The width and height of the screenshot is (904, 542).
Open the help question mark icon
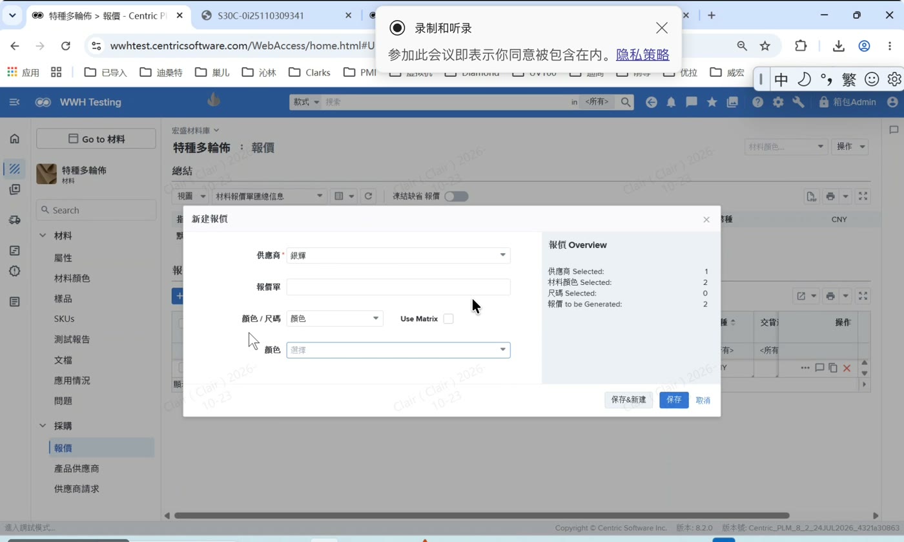[x=757, y=102]
